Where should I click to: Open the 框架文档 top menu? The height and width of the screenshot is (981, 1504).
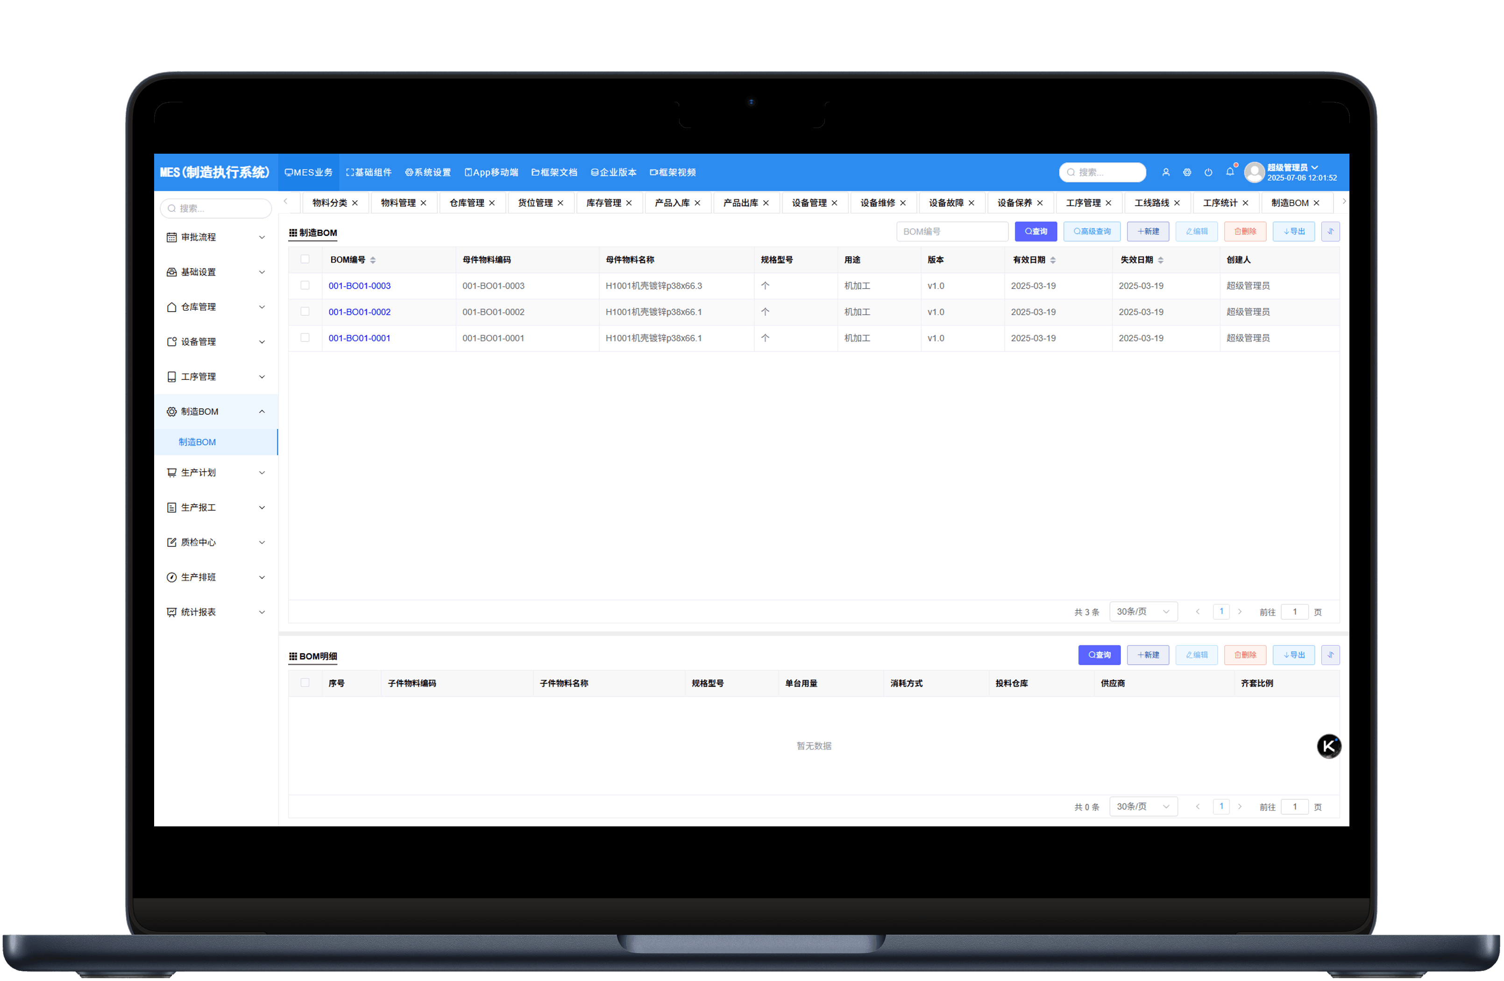[554, 172]
